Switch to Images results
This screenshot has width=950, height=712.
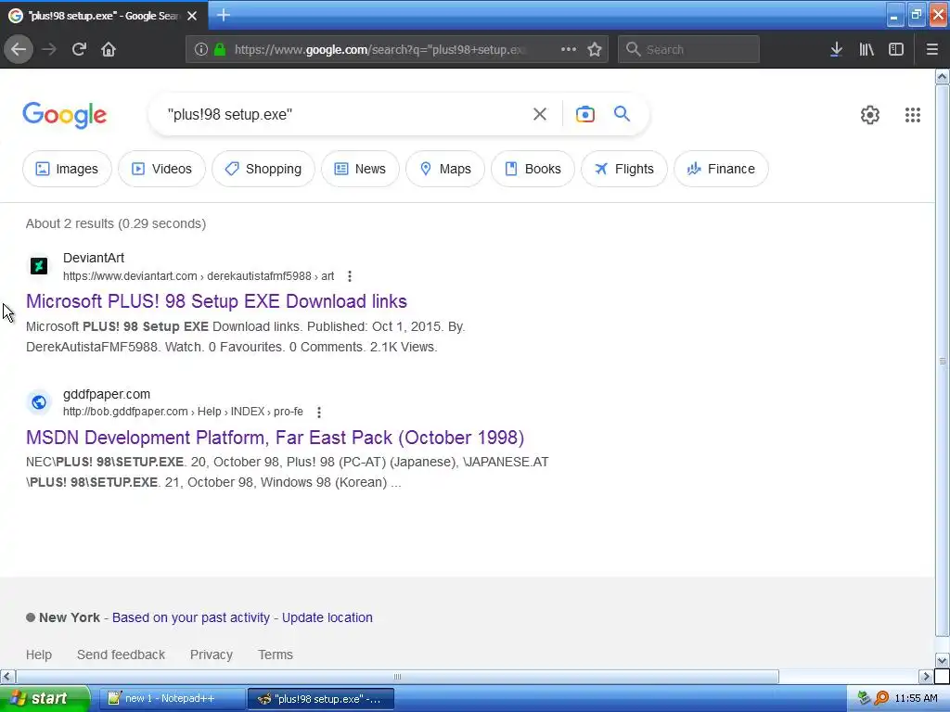point(67,169)
